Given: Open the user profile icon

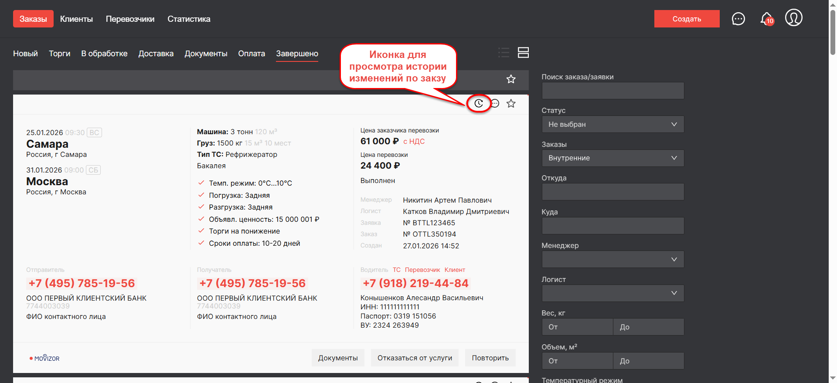Looking at the screenshot, I should click(793, 18).
